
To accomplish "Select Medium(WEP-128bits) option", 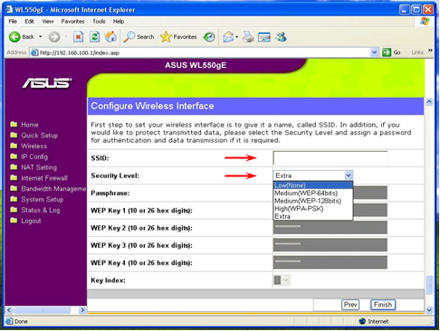I will [x=313, y=201].
